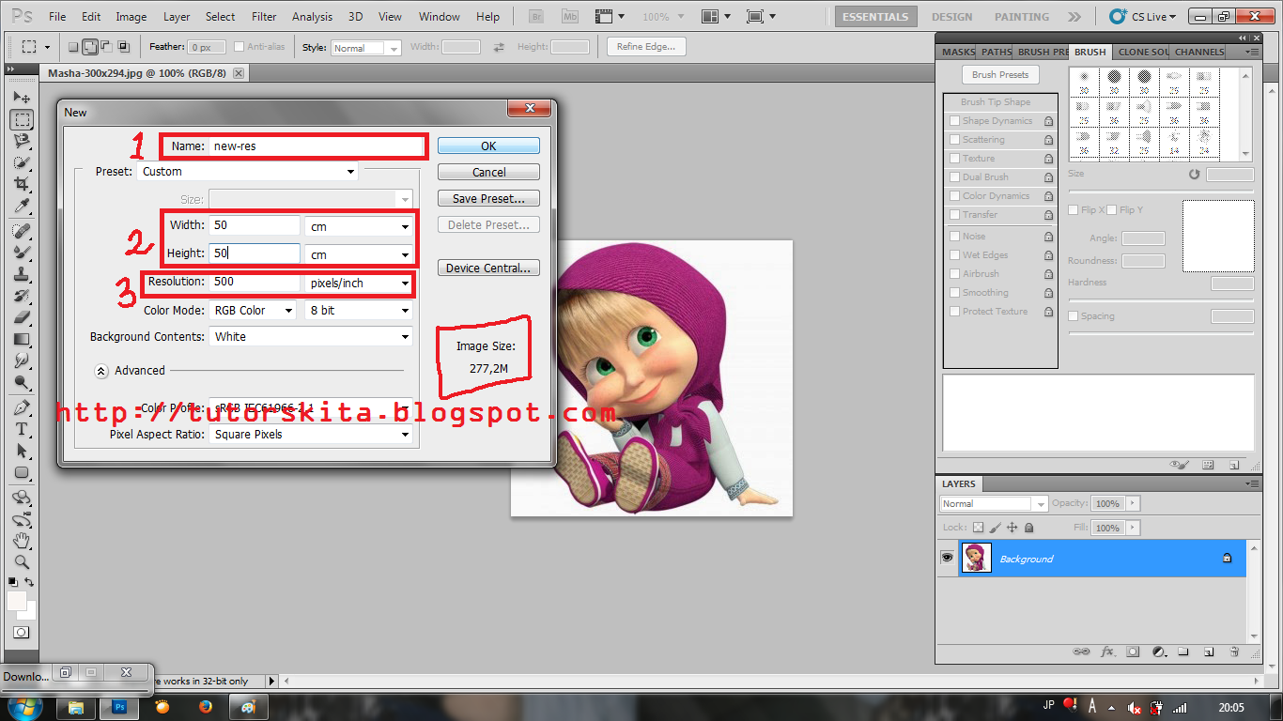Open the Filter menu
This screenshot has width=1283, height=721.
point(264,16)
